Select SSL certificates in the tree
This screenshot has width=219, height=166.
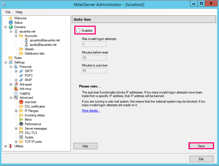point(35,106)
